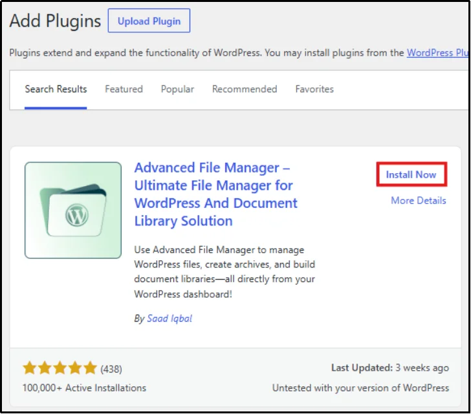Click the 100,000+ Active Installations text
Image resolution: width=471 pixels, height=414 pixels.
click(x=84, y=388)
